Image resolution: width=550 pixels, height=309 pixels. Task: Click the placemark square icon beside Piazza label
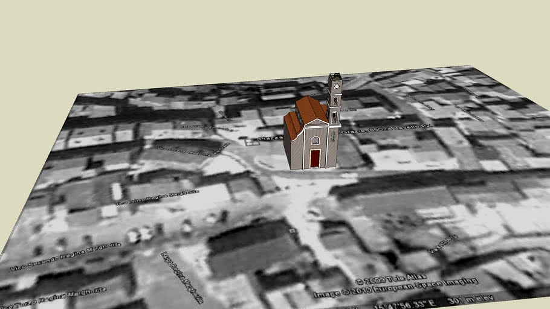[250, 142]
